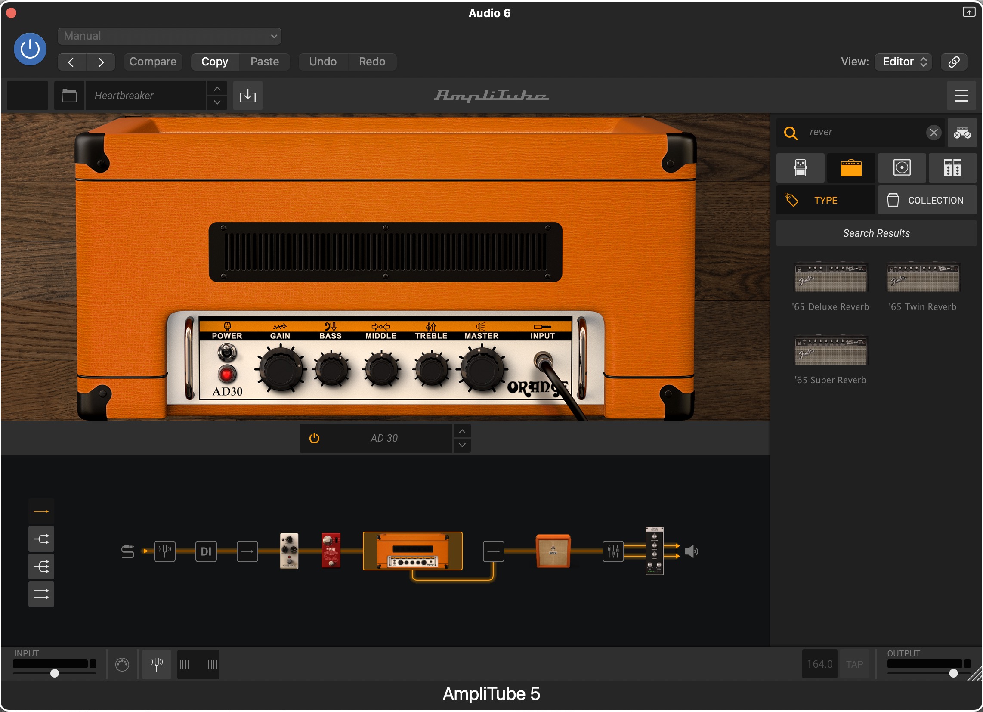Toggle the AD 30 amp bypass power icon
Viewport: 983px width, 712px height.
pos(314,438)
